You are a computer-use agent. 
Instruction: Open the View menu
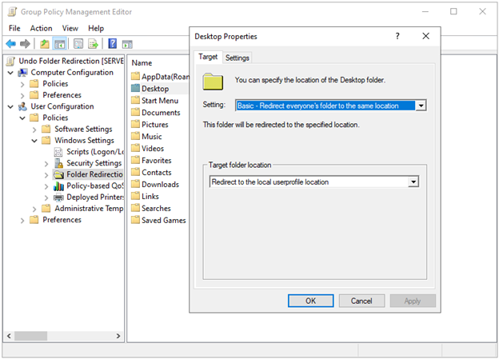(x=70, y=28)
